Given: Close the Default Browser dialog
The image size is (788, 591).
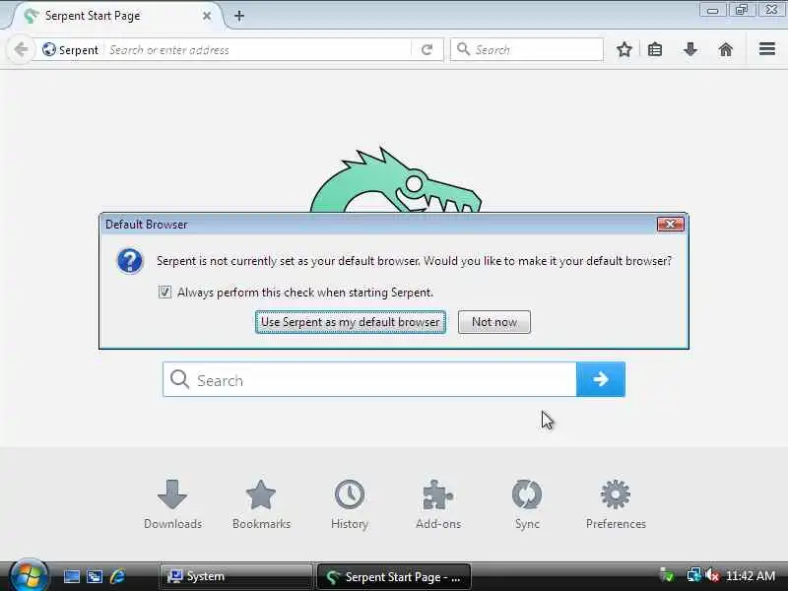Looking at the screenshot, I should pyautogui.click(x=670, y=225).
